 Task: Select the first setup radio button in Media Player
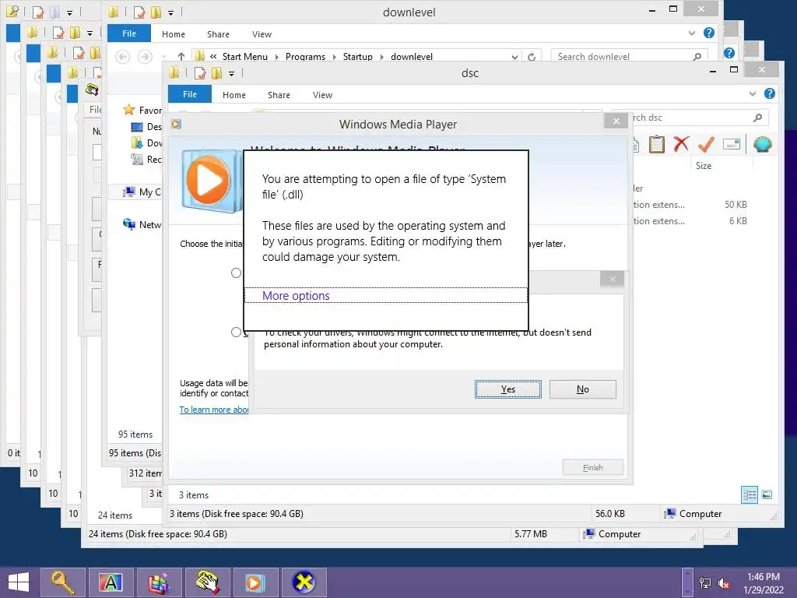(x=236, y=273)
